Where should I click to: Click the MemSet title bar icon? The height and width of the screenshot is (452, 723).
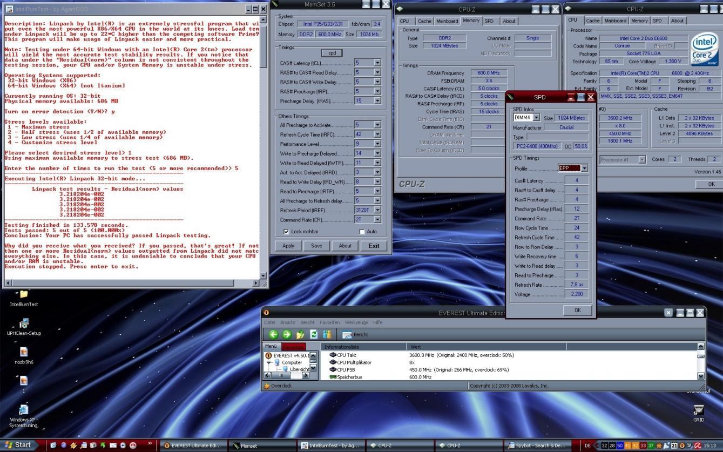coord(276,4)
